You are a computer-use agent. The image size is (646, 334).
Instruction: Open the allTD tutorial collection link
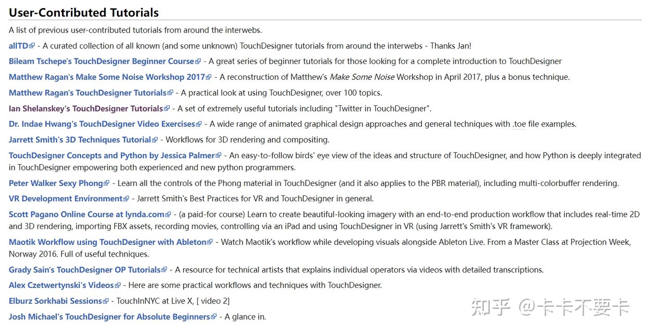tap(18, 46)
